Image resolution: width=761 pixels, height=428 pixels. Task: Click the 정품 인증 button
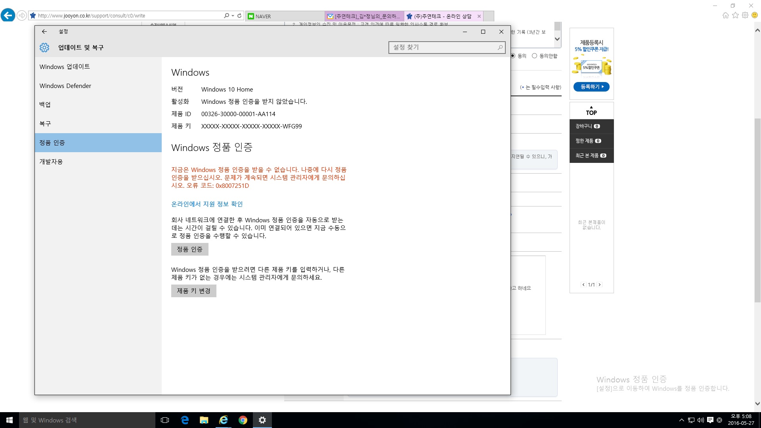coord(190,249)
